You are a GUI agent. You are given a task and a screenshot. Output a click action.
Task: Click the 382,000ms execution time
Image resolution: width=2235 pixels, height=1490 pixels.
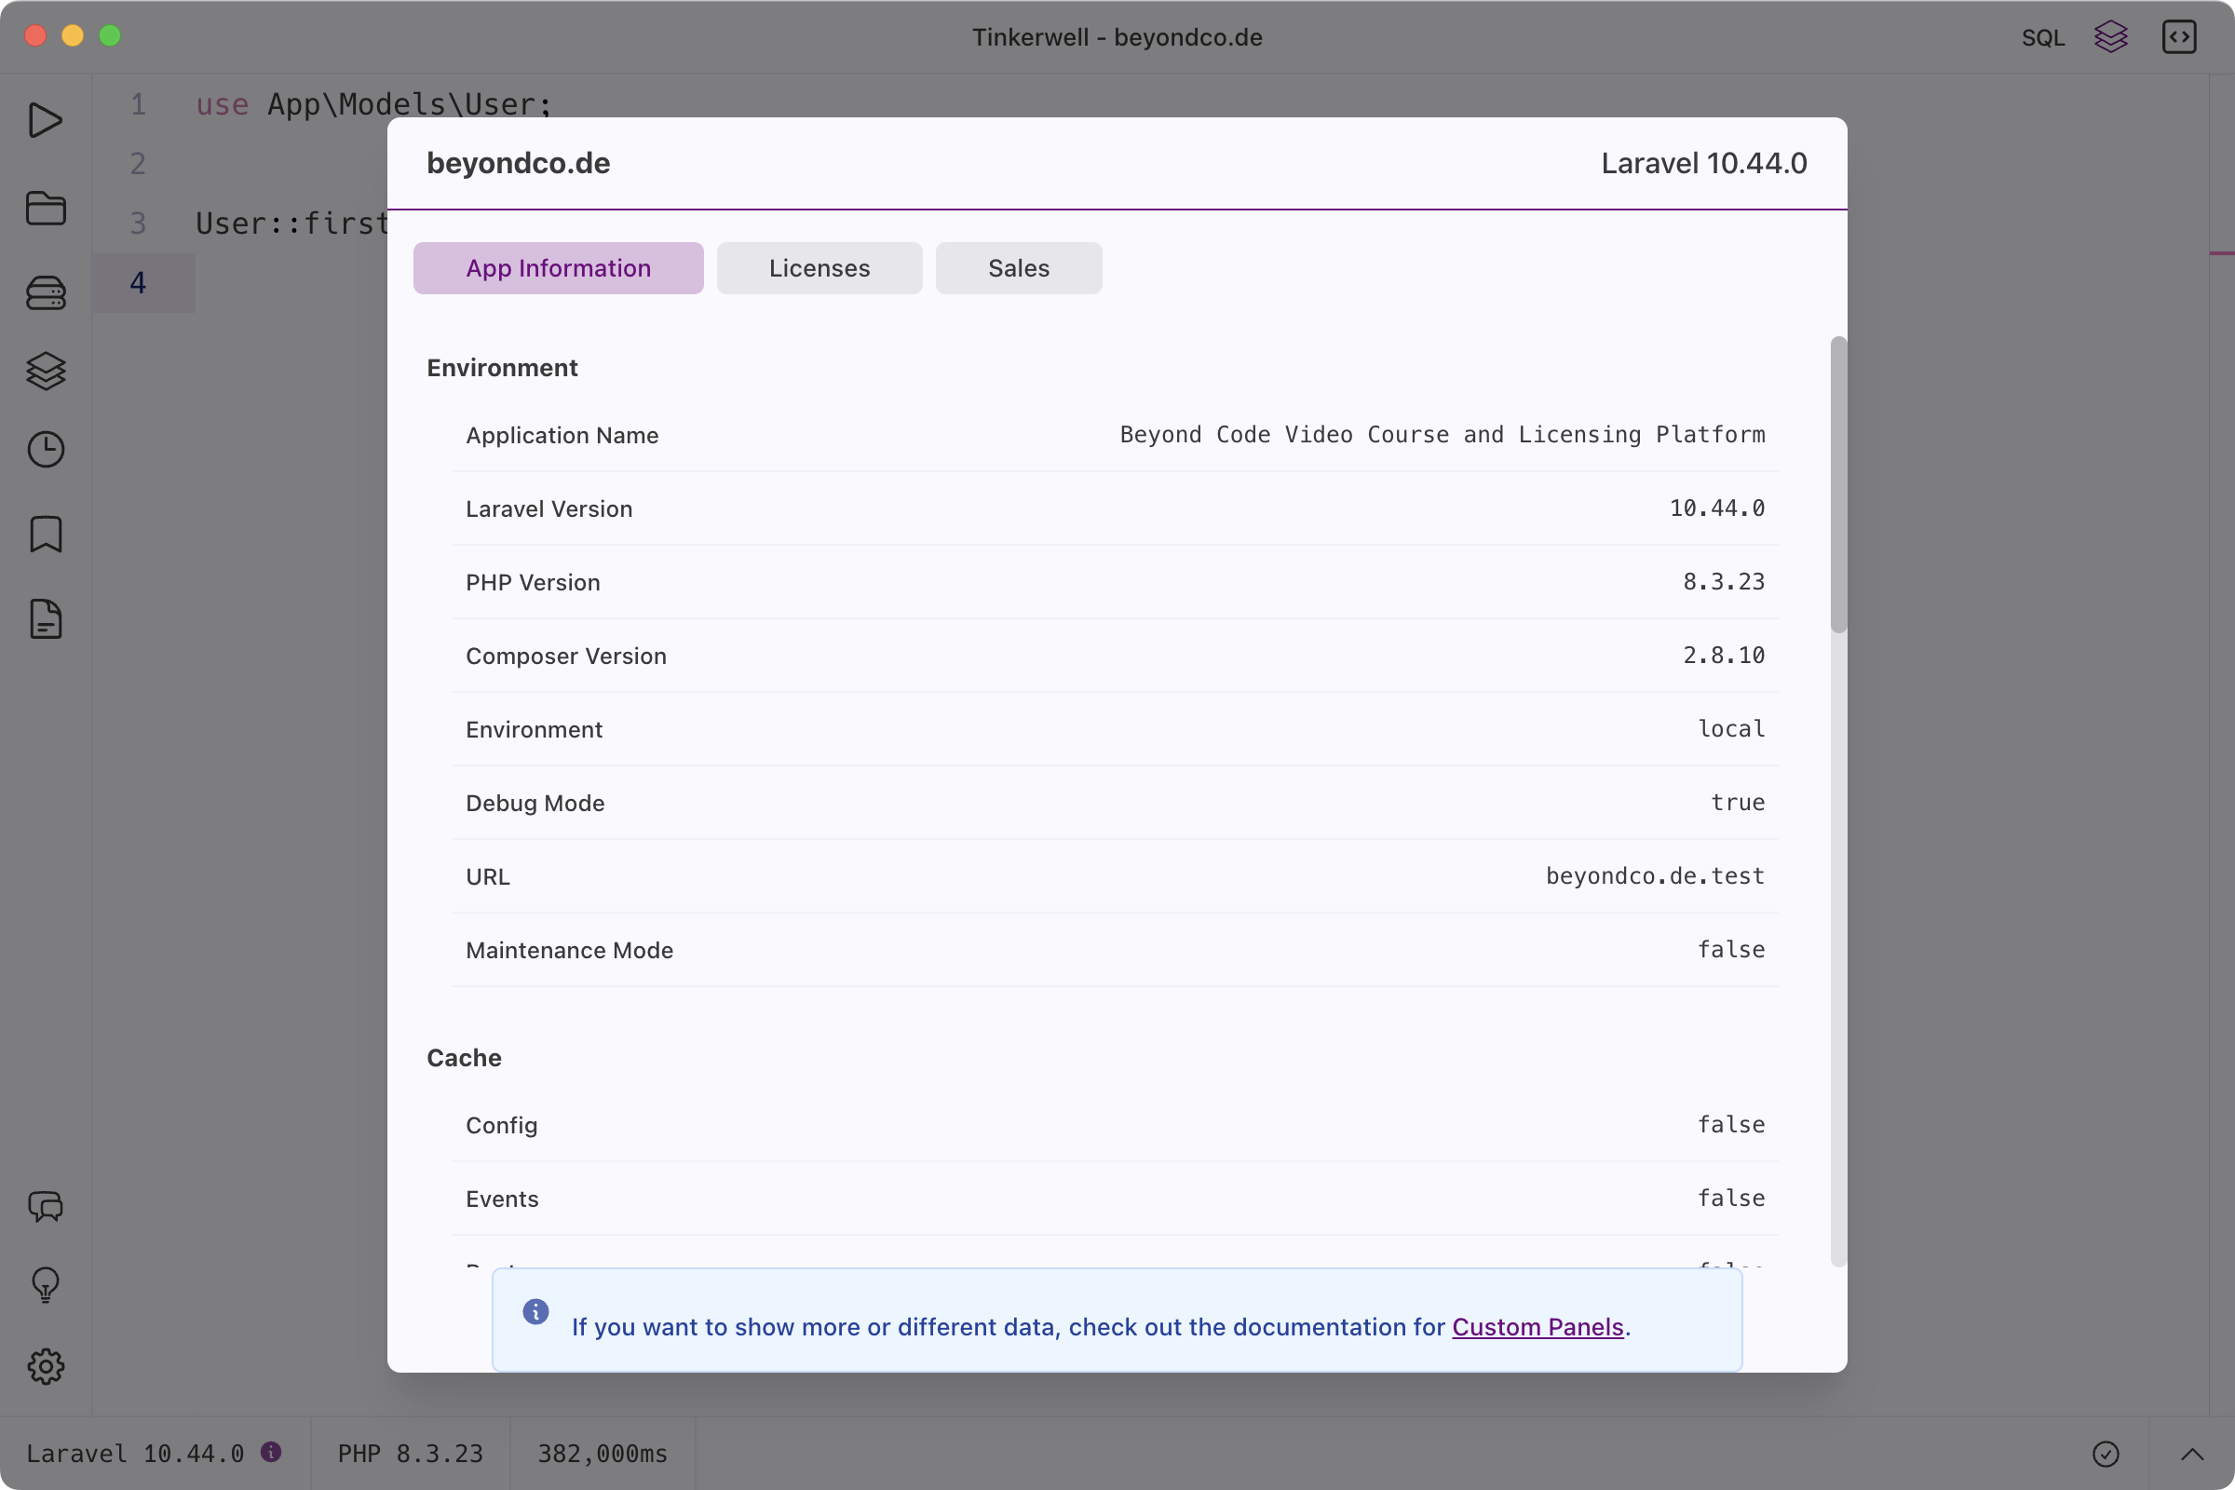(x=603, y=1453)
